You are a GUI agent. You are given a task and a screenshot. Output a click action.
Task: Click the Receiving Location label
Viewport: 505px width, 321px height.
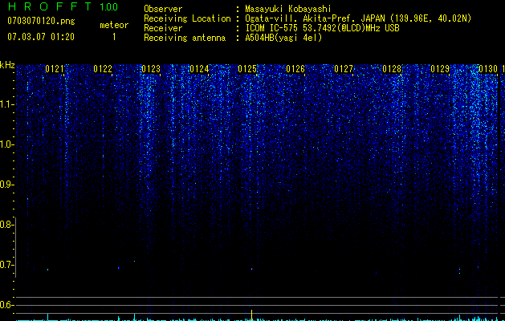tap(187, 18)
